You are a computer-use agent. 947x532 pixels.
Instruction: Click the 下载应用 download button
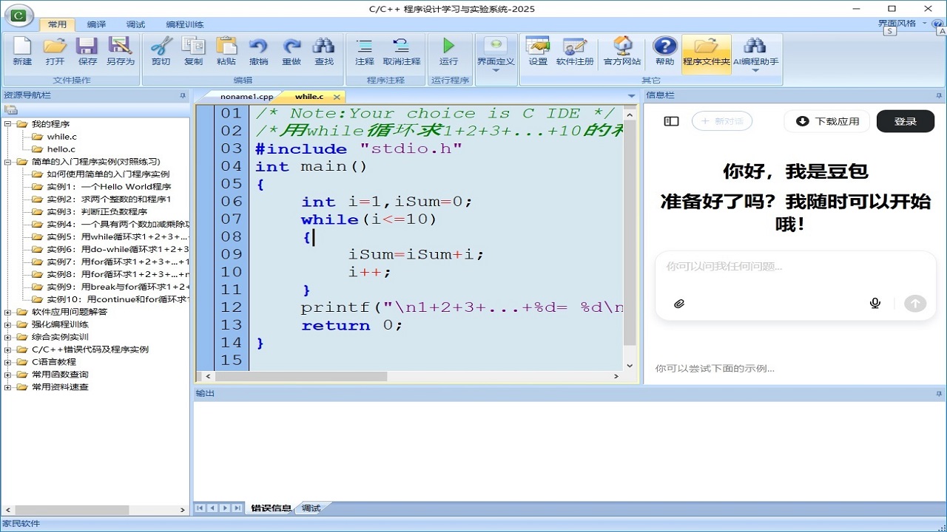826,121
